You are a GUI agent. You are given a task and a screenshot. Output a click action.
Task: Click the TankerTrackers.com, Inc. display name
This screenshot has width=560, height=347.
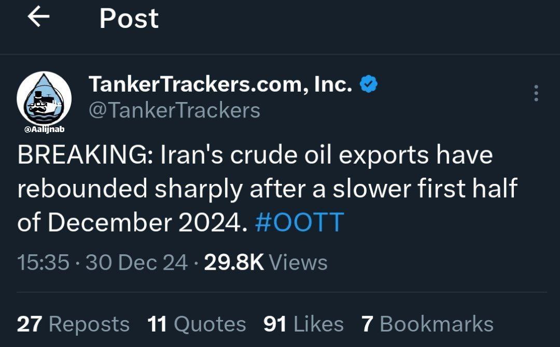point(220,84)
